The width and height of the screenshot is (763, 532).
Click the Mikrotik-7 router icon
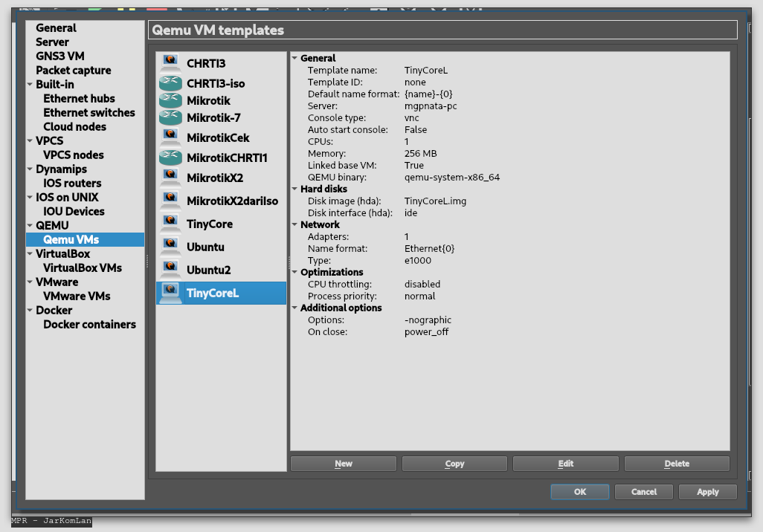click(x=170, y=117)
